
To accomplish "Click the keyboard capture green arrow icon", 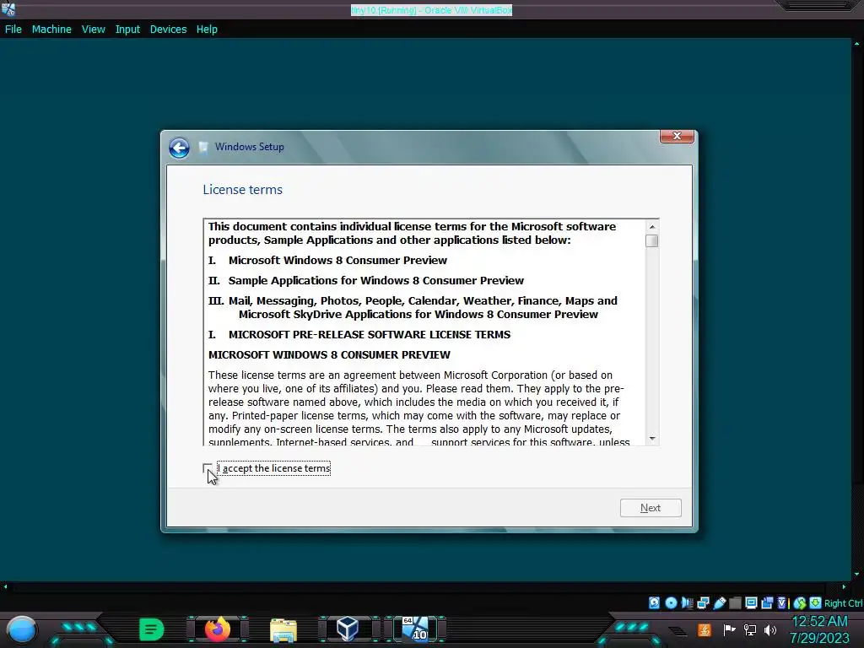I will point(816,602).
